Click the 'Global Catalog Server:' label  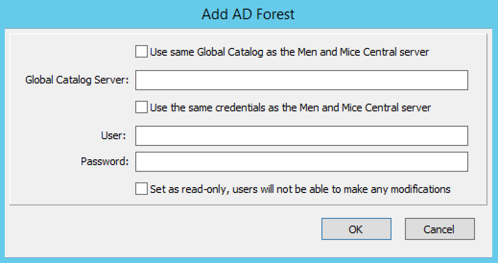[77, 80]
